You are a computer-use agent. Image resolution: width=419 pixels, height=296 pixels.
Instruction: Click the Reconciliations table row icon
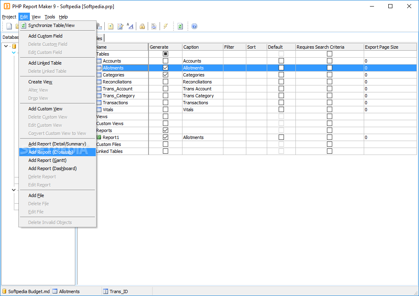(99, 82)
